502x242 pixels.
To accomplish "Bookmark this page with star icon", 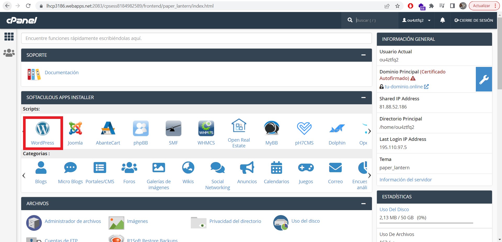I will pyautogui.click(x=397, y=6).
